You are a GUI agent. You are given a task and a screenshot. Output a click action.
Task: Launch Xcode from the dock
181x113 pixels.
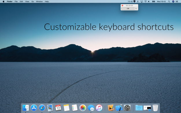tap(119, 108)
